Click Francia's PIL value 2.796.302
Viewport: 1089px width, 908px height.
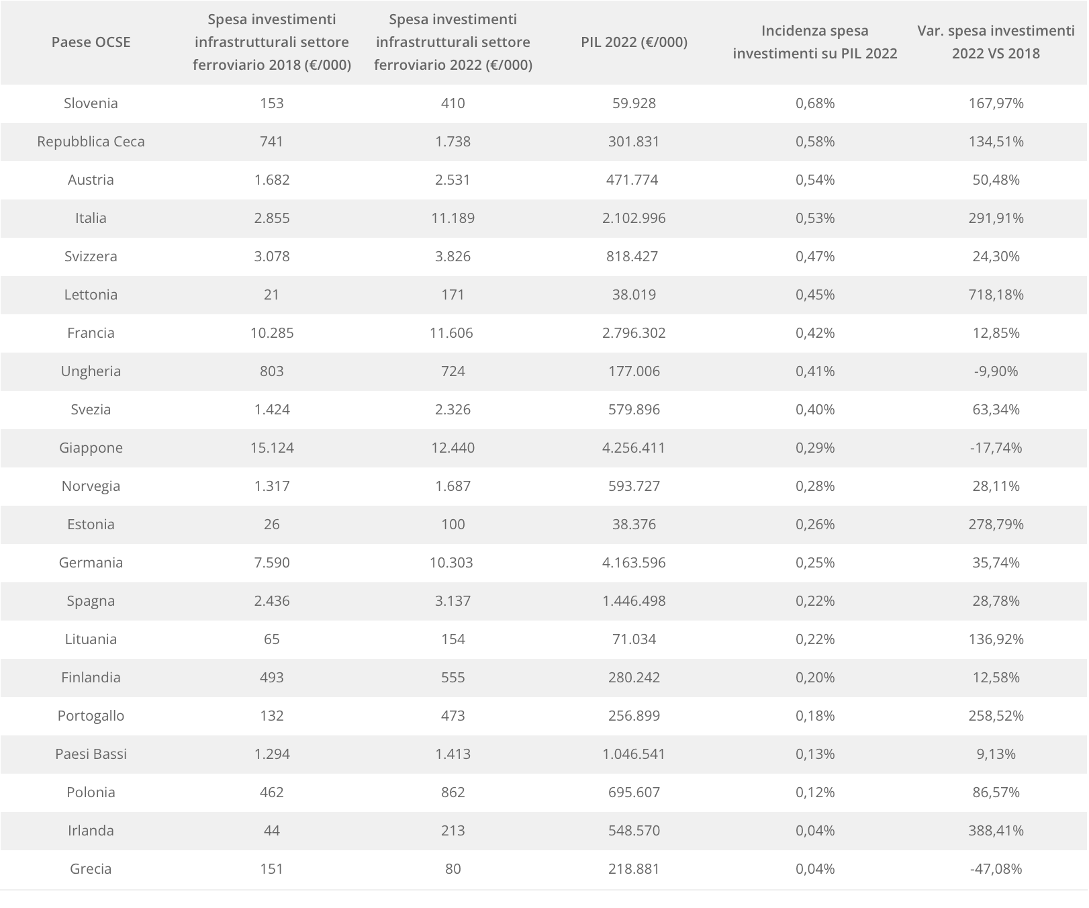pos(634,333)
